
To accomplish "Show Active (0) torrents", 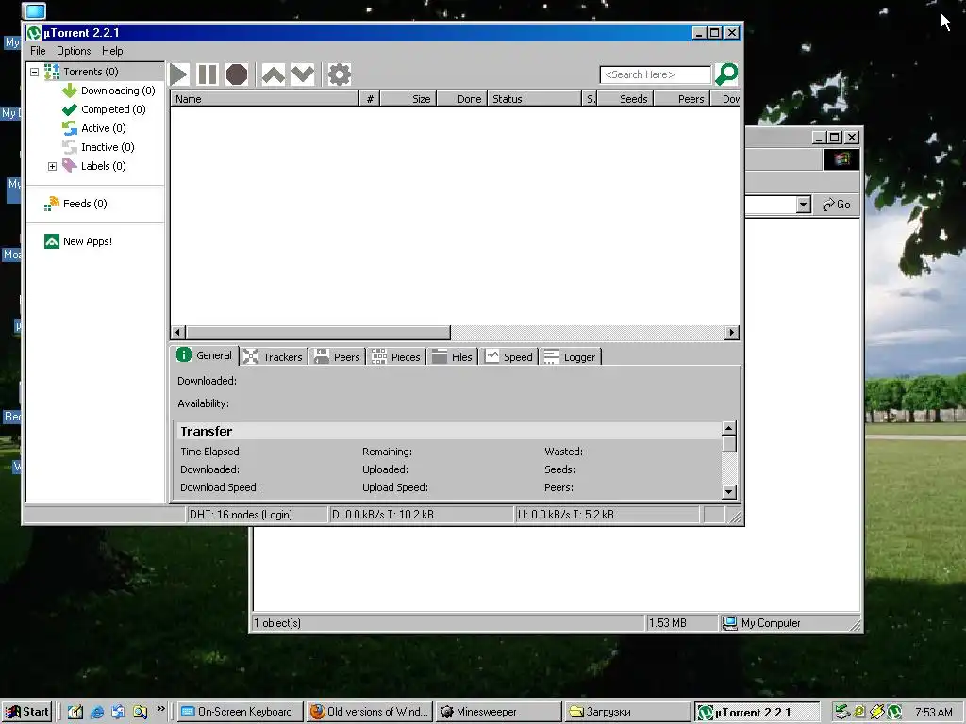I will 94,128.
